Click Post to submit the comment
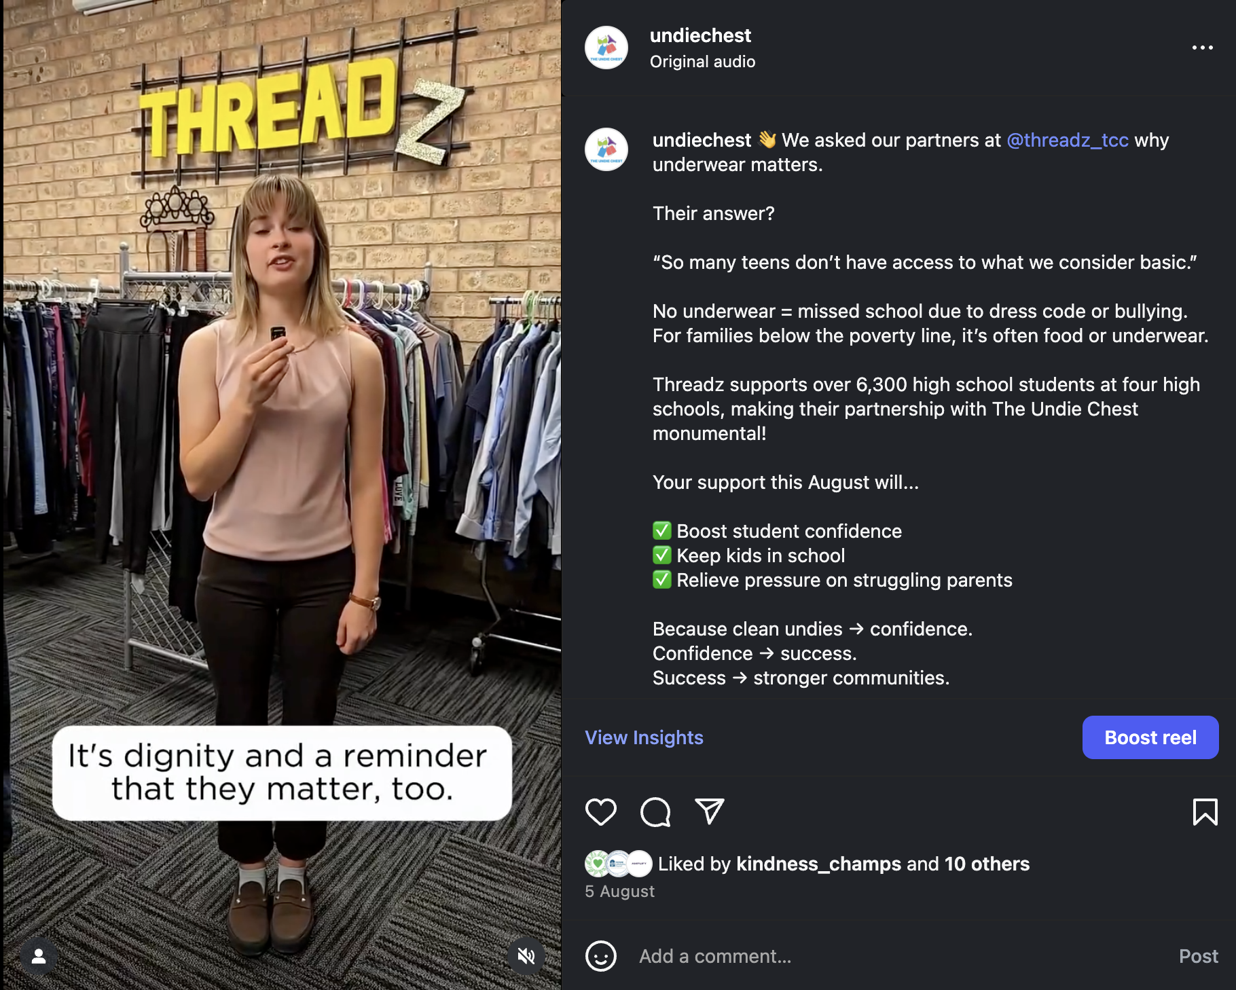This screenshot has width=1236, height=990. click(1199, 956)
